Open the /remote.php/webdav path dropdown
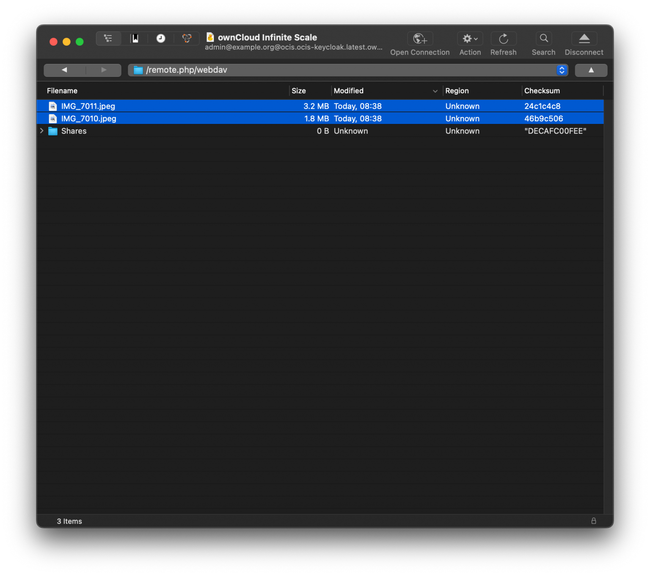Screen dimensions: 650x576 [562, 70]
